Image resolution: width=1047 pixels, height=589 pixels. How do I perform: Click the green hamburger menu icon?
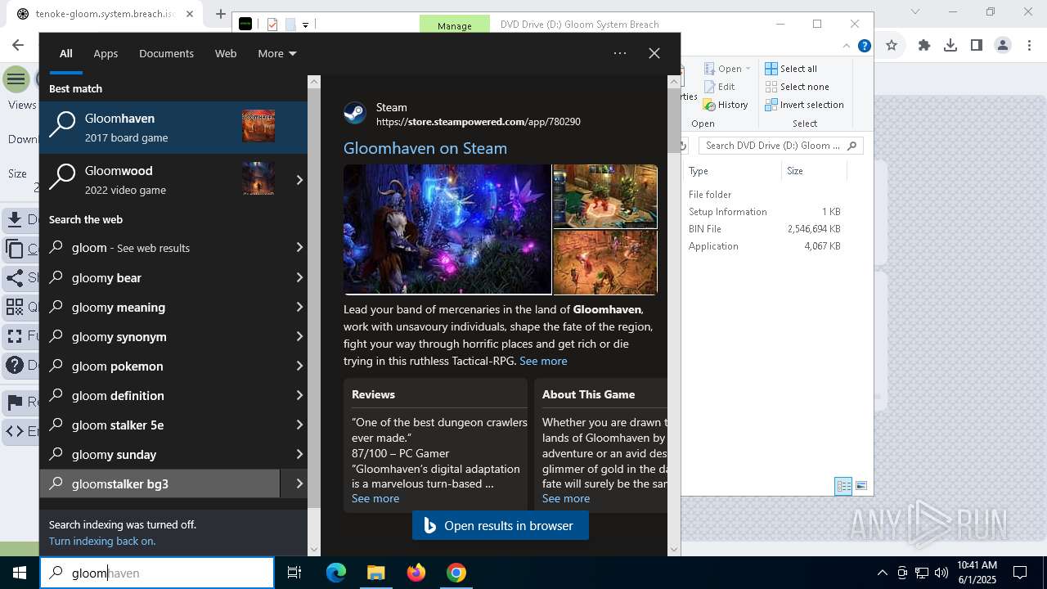16,79
